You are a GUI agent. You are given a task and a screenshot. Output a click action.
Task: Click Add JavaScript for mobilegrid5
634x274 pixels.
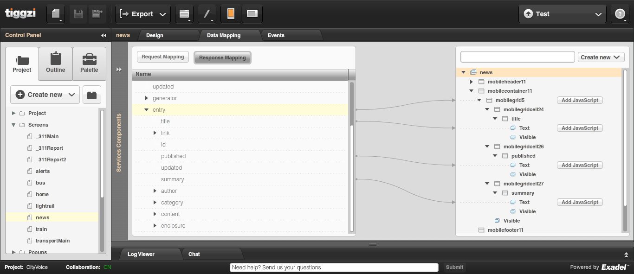click(580, 100)
